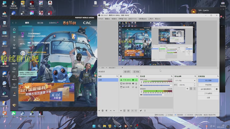
Task: Open the Docks menu in OBS
Action: click(123, 19)
